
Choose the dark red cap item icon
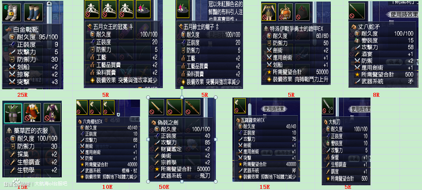point(302,12)
